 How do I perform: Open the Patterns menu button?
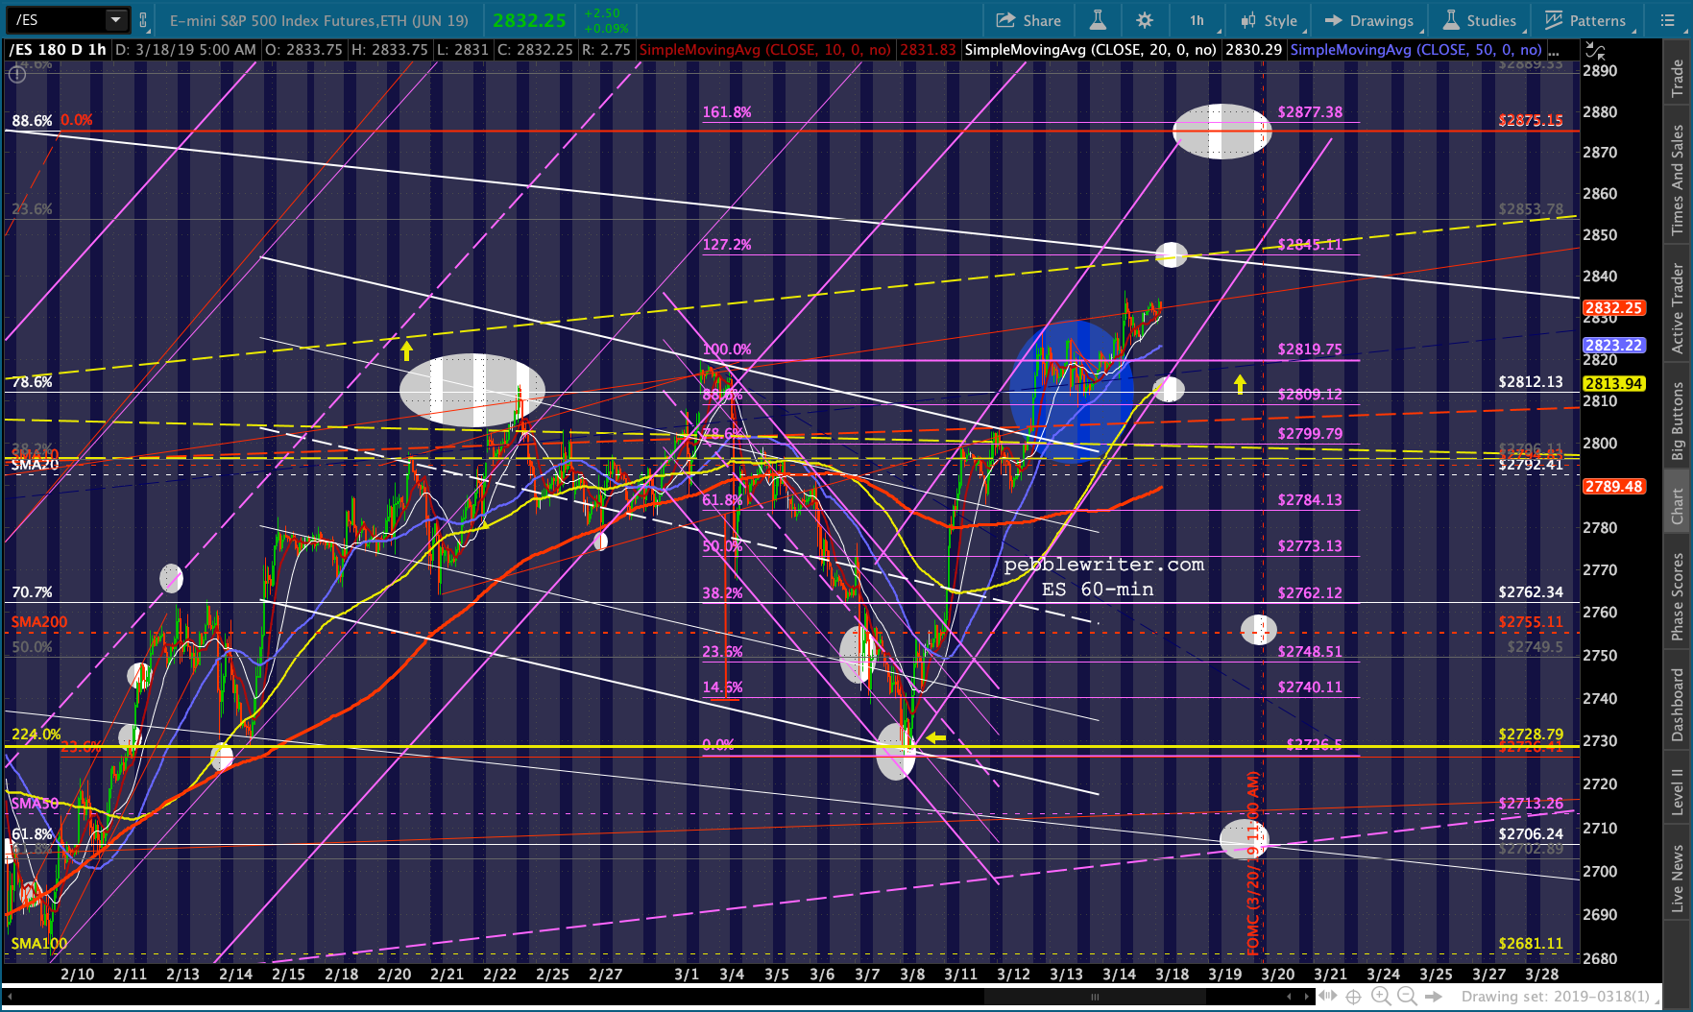(x=1585, y=20)
